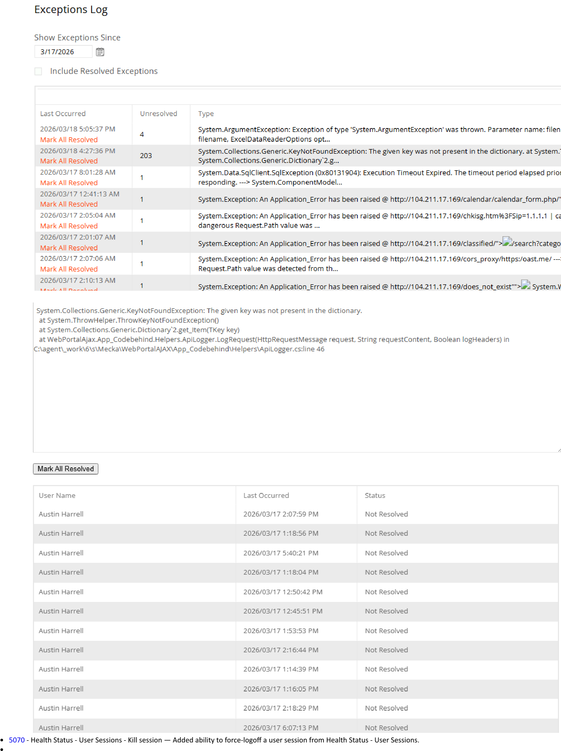This screenshot has height=751, width=561.
Task: Mark All Resolved for the cors_proxy error
Action: point(69,269)
